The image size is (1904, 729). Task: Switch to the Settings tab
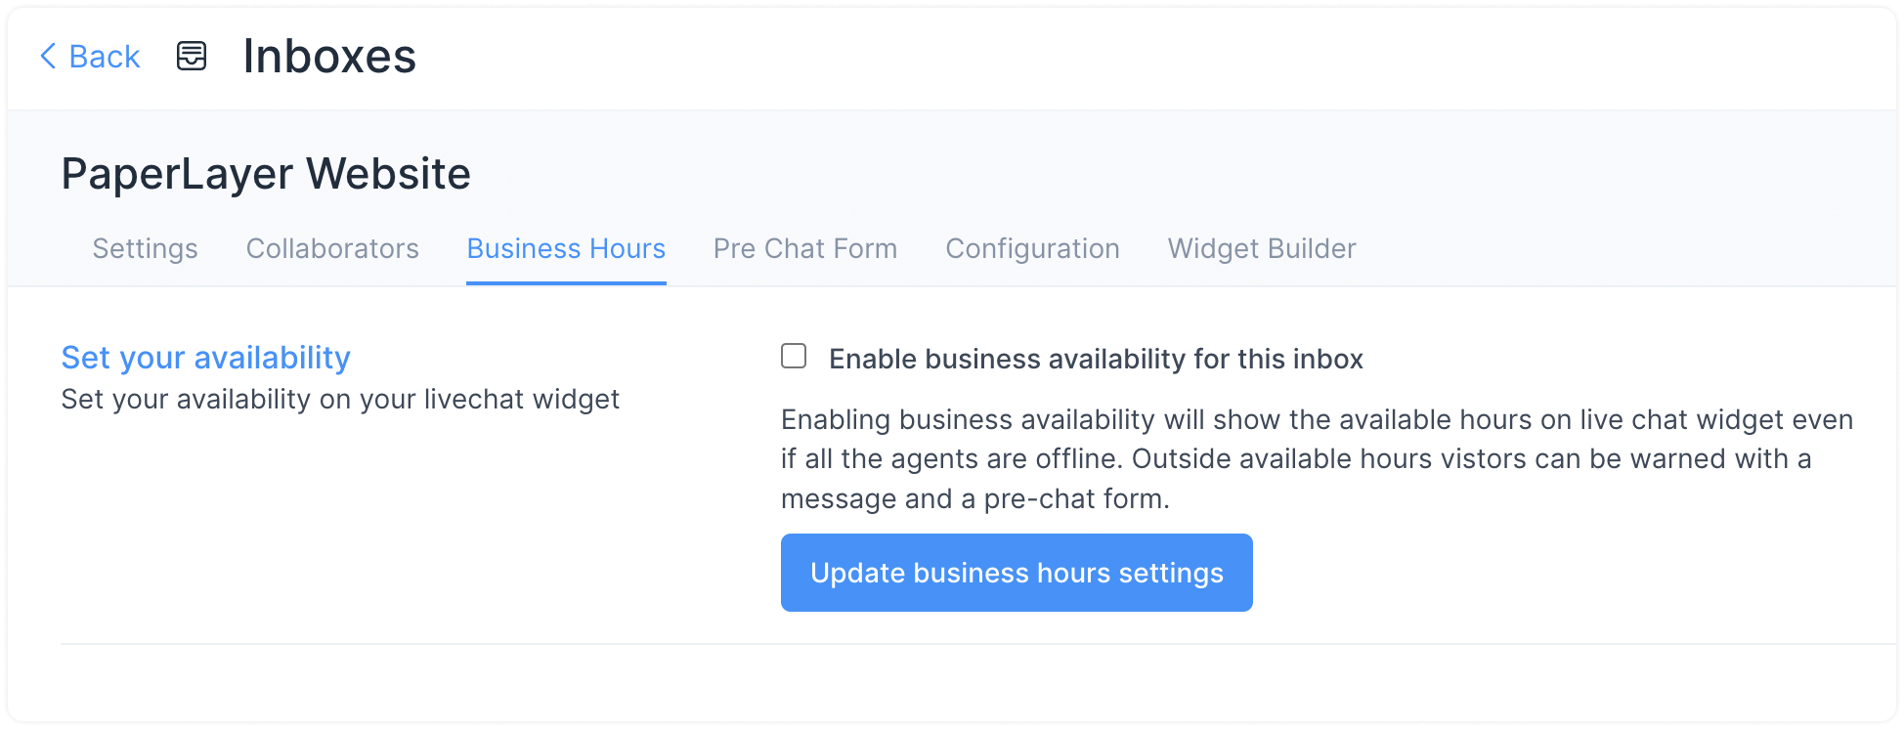(144, 249)
